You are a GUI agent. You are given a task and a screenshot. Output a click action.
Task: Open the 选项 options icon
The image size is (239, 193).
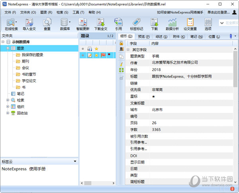[208, 24]
